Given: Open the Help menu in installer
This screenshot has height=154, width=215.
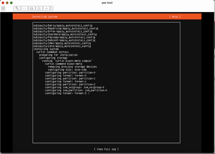Looking at the screenshot, I should coord(175,17).
